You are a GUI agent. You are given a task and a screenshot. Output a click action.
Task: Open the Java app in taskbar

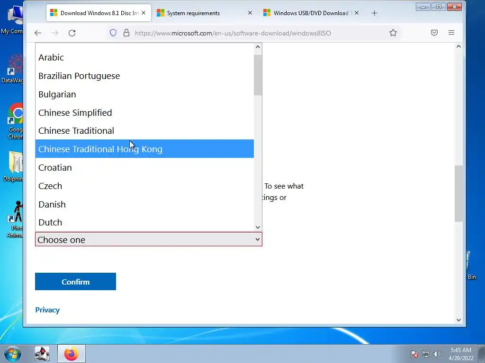click(42, 354)
